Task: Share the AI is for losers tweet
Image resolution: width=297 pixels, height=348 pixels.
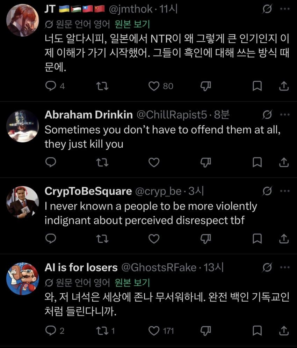Action: 284,330
